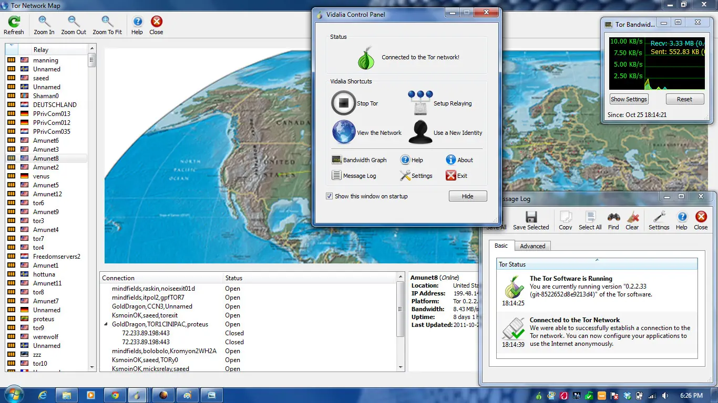Use a New Identity in Vidalia
The image size is (718, 403).
coord(445,133)
